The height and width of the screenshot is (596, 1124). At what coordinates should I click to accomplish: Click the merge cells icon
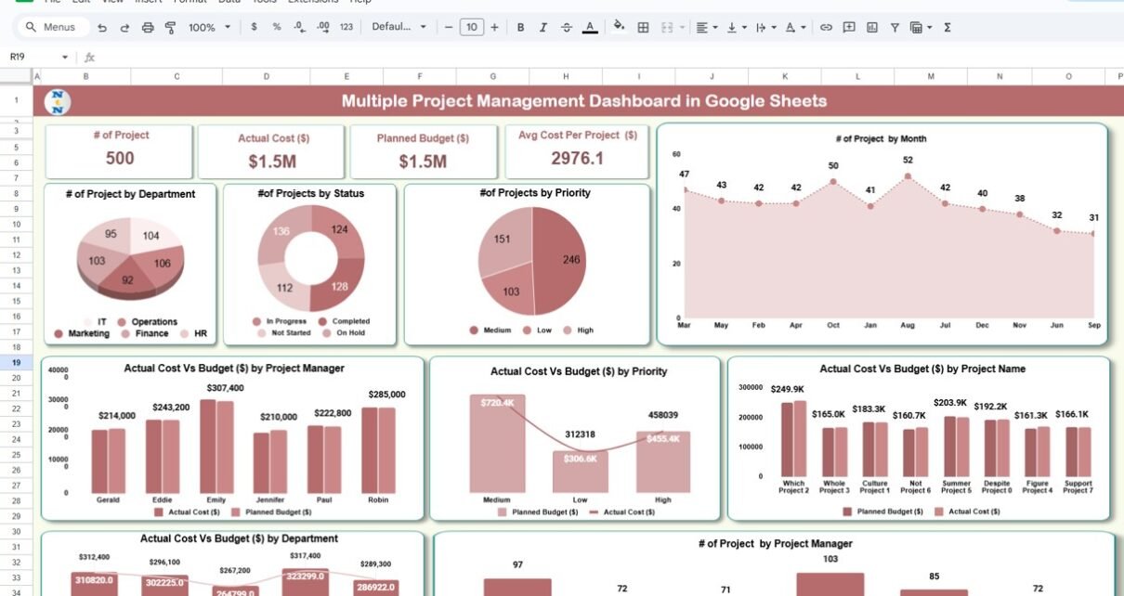666,28
